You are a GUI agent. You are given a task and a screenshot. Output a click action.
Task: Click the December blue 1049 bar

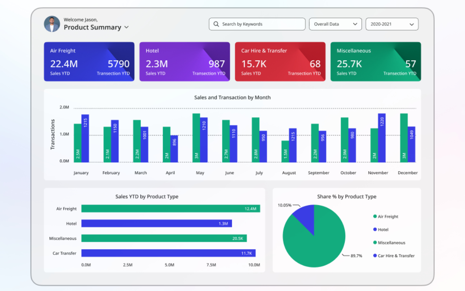click(x=411, y=144)
